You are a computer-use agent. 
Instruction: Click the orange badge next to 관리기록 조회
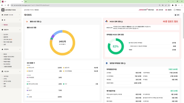coord(12,39)
